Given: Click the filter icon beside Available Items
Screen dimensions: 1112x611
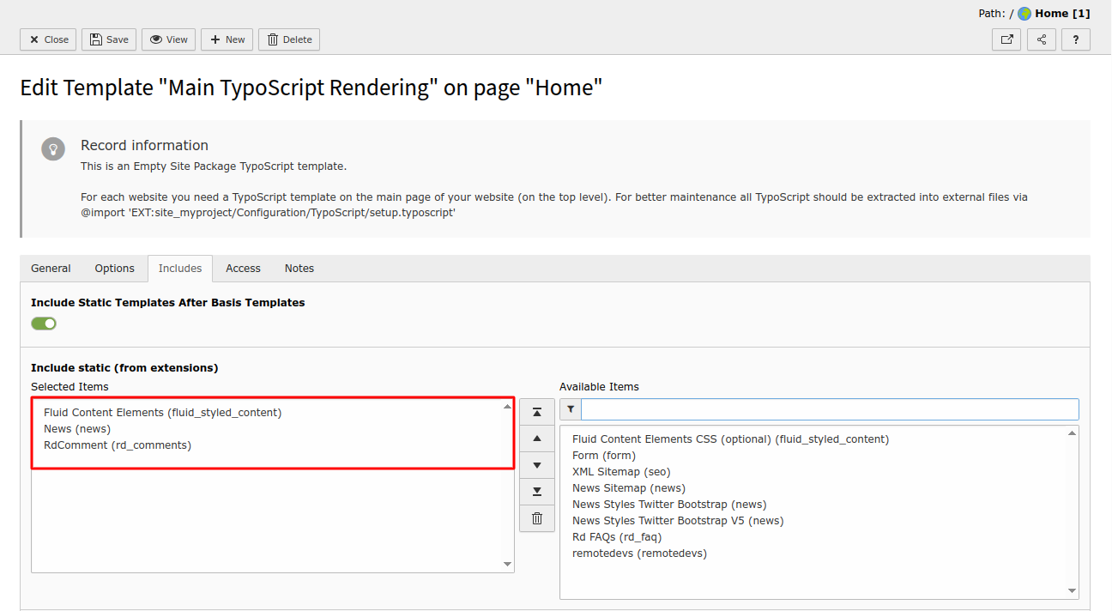Looking at the screenshot, I should (x=570, y=408).
